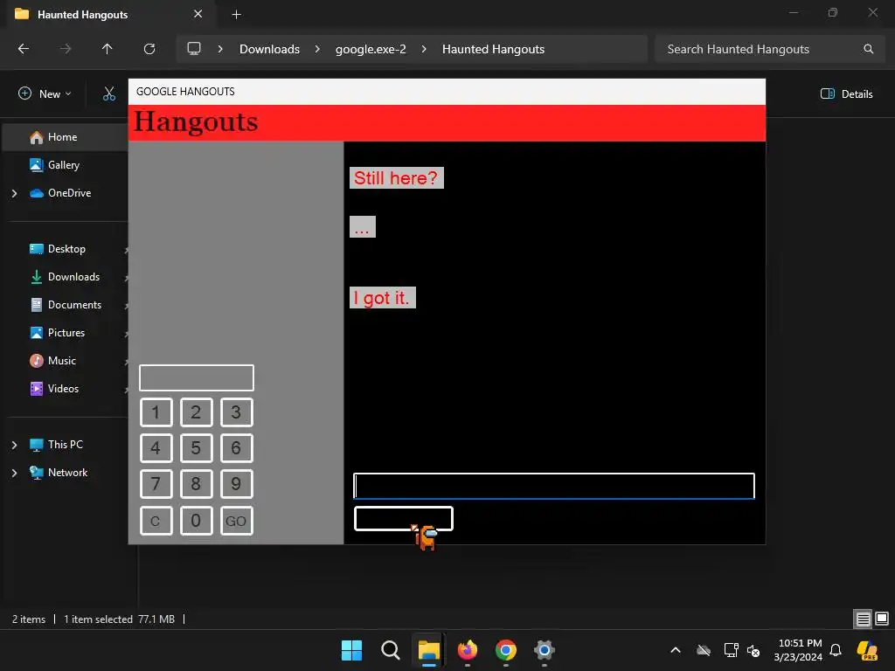Open OneDrive in the sidebar

tap(68, 193)
